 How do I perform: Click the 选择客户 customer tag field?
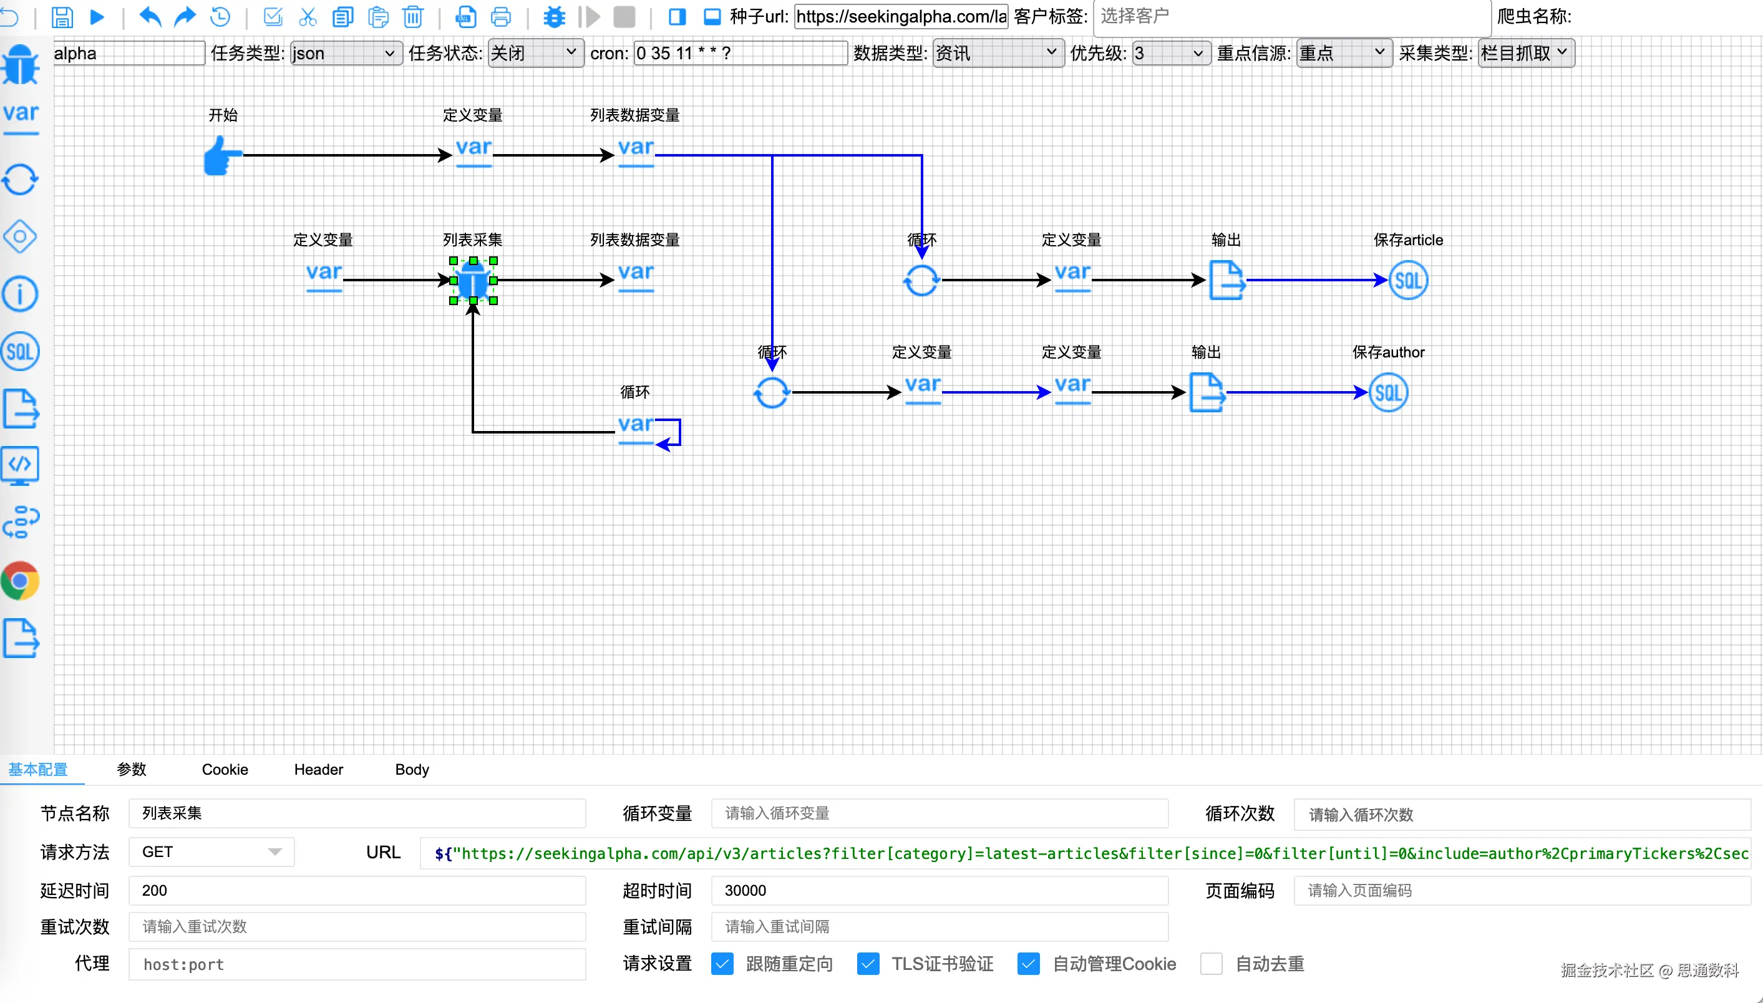(x=1291, y=17)
